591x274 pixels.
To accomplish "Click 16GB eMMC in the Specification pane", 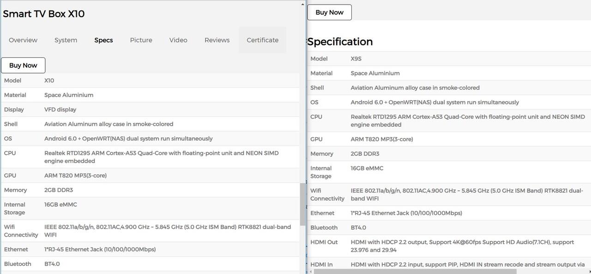I will point(367,168).
